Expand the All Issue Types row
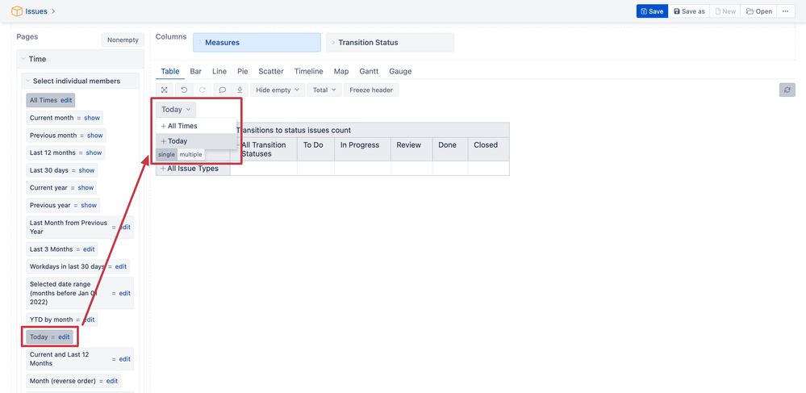This screenshot has height=393, width=806. [x=164, y=169]
